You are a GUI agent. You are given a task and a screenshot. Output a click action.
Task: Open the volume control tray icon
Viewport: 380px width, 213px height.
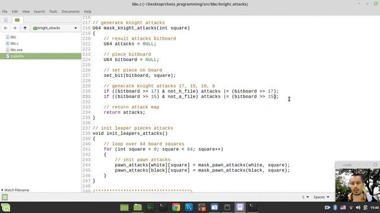coord(358,208)
